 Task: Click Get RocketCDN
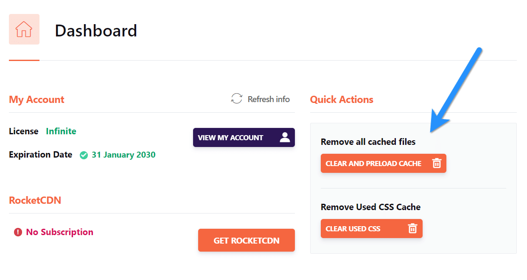pyautogui.click(x=246, y=240)
